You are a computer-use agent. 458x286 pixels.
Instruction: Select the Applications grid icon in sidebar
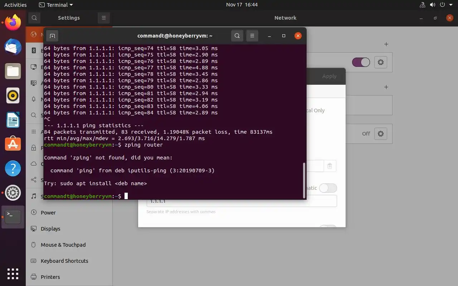point(34,132)
